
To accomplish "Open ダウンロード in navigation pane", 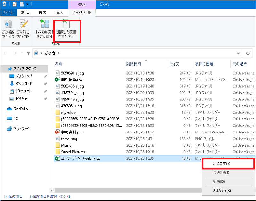I will pyautogui.click(x=24, y=84).
